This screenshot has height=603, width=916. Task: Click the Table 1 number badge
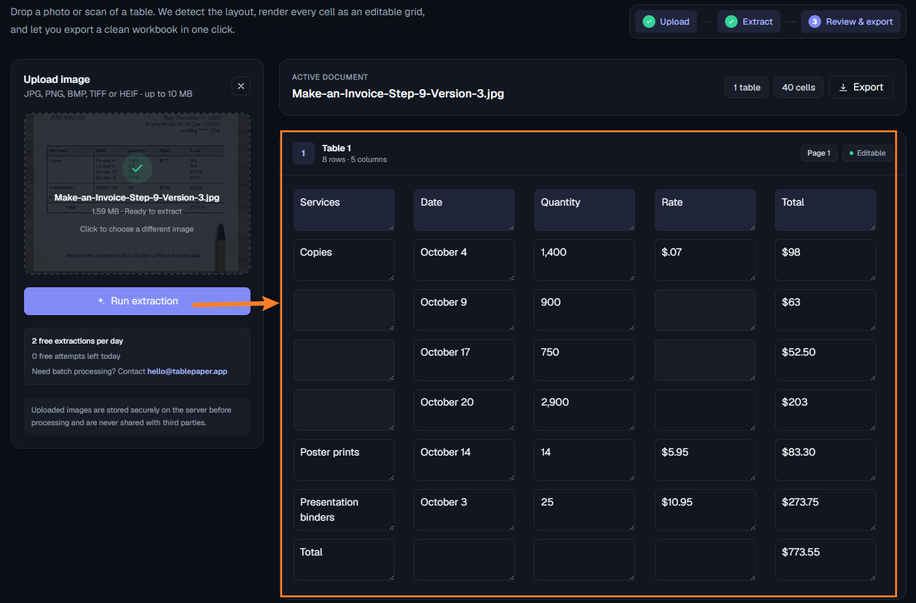pos(304,153)
